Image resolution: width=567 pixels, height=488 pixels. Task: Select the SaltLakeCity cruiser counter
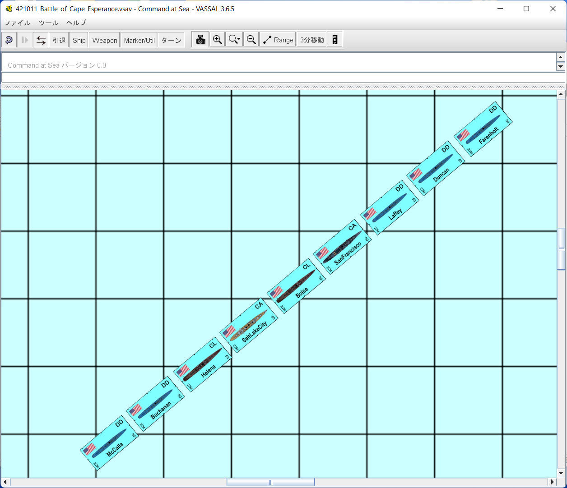[x=249, y=325]
